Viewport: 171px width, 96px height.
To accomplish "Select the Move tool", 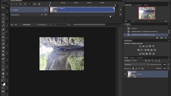I will tap(3, 7).
